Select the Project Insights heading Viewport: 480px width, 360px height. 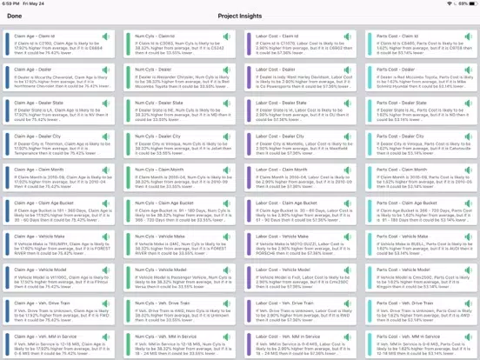point(240,16)
